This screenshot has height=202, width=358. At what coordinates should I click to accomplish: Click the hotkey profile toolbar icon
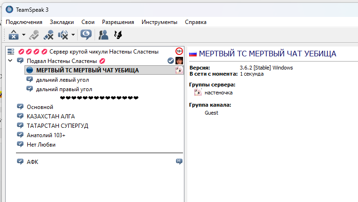pos(118,35)
